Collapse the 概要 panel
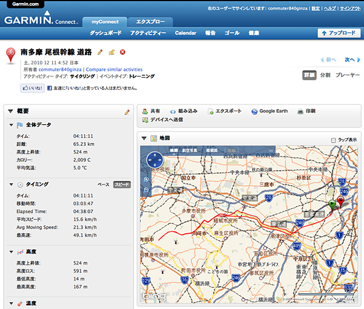 click(10, 111)
